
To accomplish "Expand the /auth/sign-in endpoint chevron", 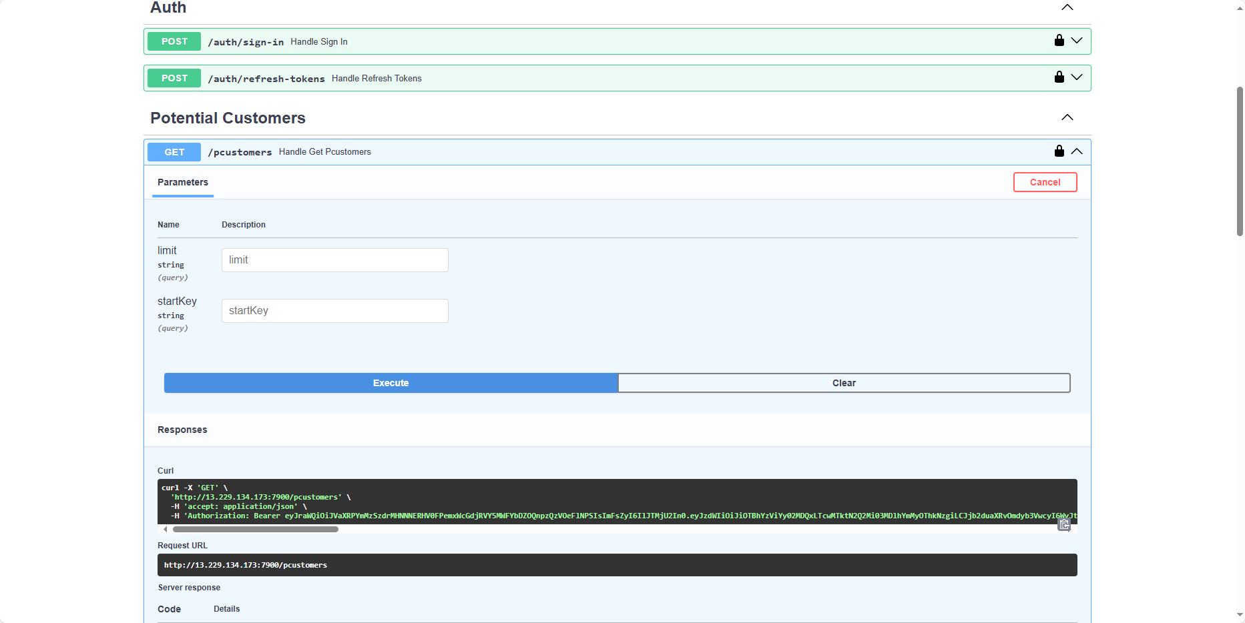I will tap(1077, 41).
